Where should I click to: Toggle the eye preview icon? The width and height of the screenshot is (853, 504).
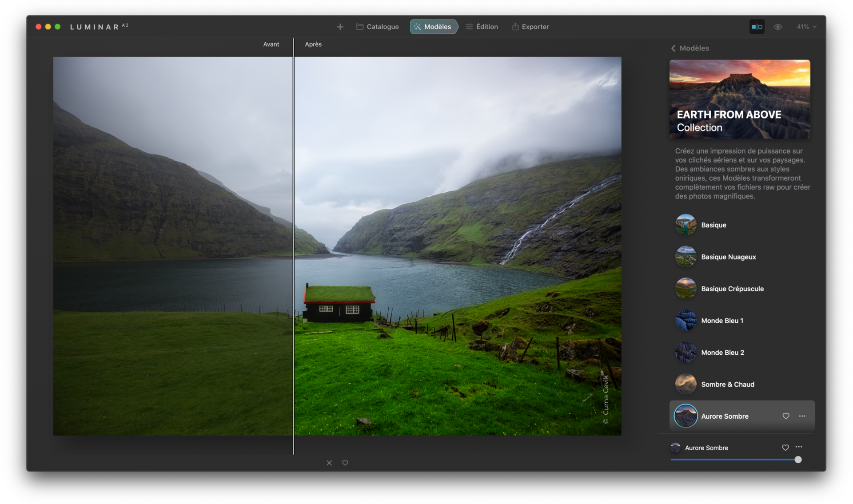coord(777,27)
